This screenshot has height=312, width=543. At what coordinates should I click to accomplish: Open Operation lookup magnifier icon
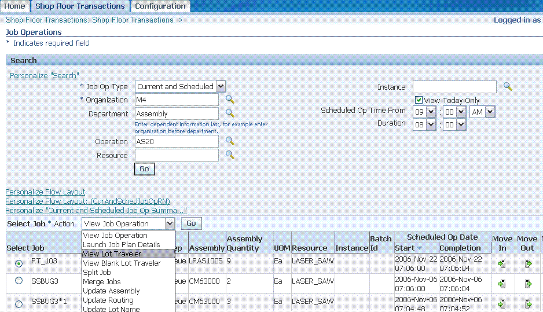230,141
